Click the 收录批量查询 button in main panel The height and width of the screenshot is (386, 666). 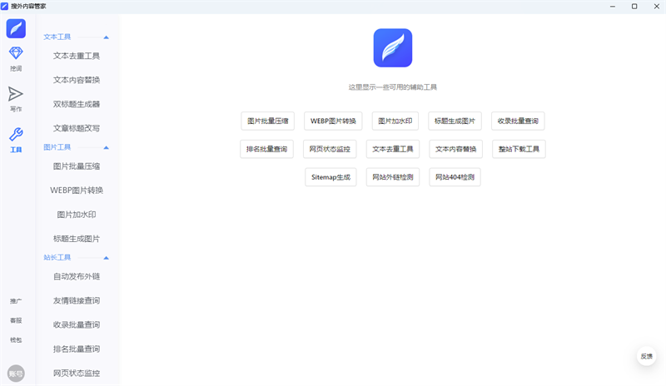pyautogui.click(x=518, y=121)
